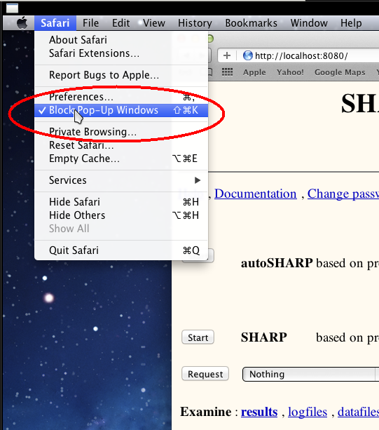
Task: Open the Edit menu
Action: [120, 23]
